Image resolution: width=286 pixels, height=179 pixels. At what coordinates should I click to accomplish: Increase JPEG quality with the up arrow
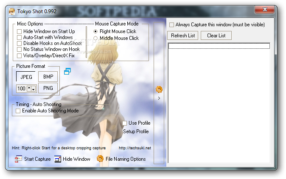click(x=29, y=88)
